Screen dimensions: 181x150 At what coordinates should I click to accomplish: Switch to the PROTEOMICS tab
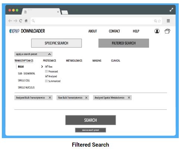pyautogui.click(x=50, y=61)
